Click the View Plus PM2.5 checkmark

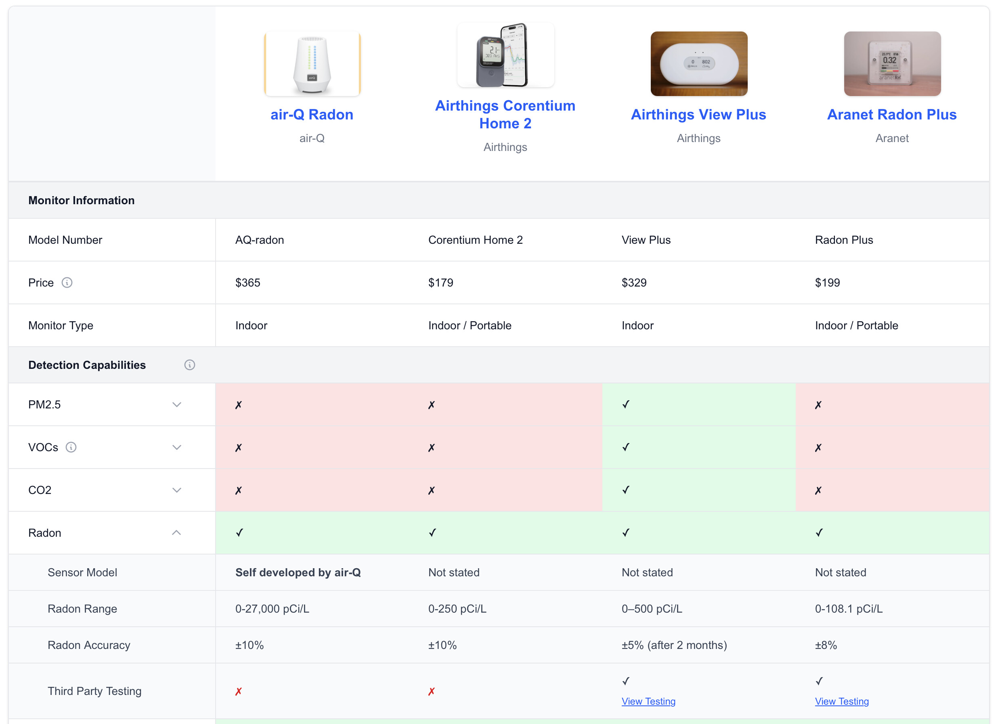coord(626,404)
